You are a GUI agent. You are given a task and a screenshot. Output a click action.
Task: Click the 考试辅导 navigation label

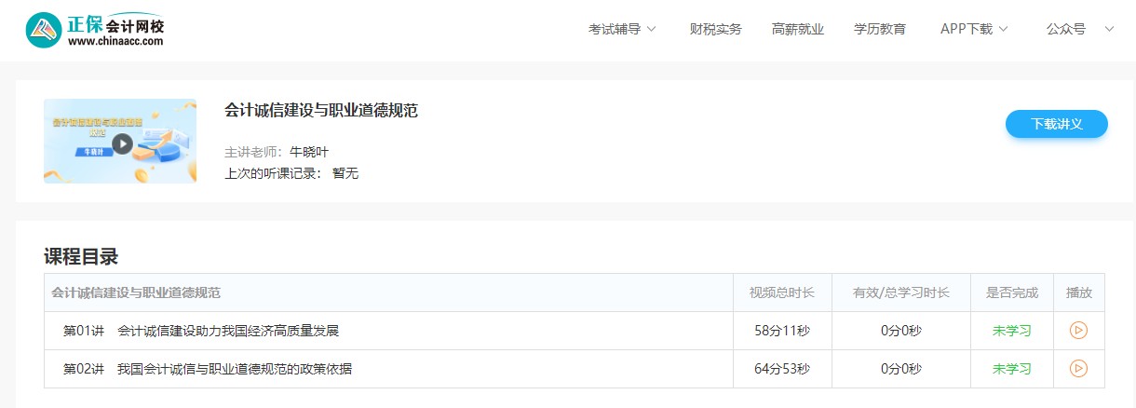(x=614, y=29)
